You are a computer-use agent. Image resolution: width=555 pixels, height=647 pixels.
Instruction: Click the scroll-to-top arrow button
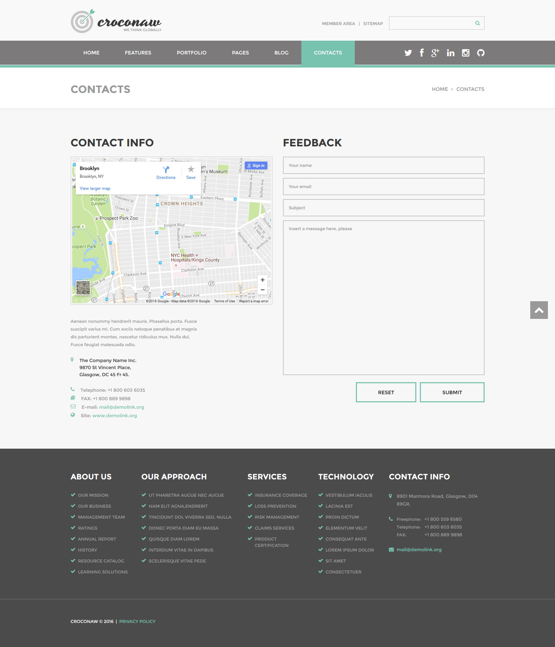[x=539, y=310]
